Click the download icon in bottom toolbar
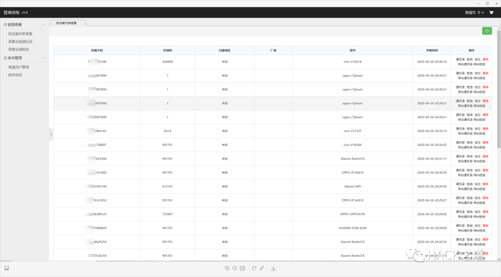Viewport: 501px width, 277px height. pyautogui.click(x=274, y=268)
